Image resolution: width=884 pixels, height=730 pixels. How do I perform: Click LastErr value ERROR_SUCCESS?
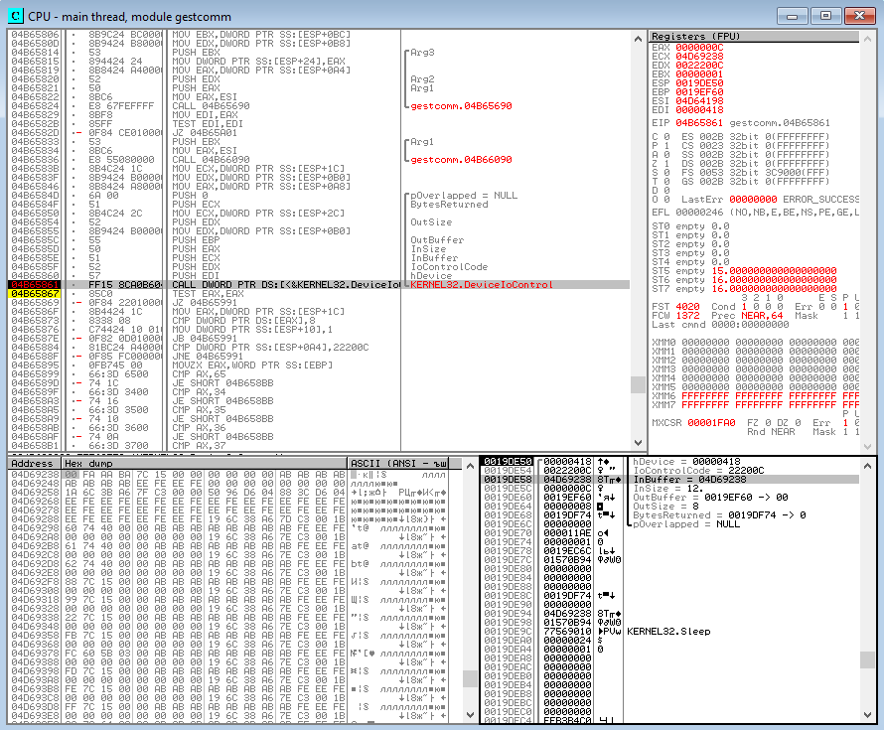(820, 200)
